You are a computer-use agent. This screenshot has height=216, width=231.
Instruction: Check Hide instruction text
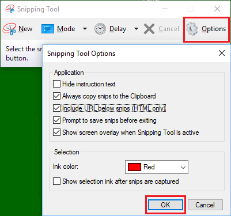[56, 84]
